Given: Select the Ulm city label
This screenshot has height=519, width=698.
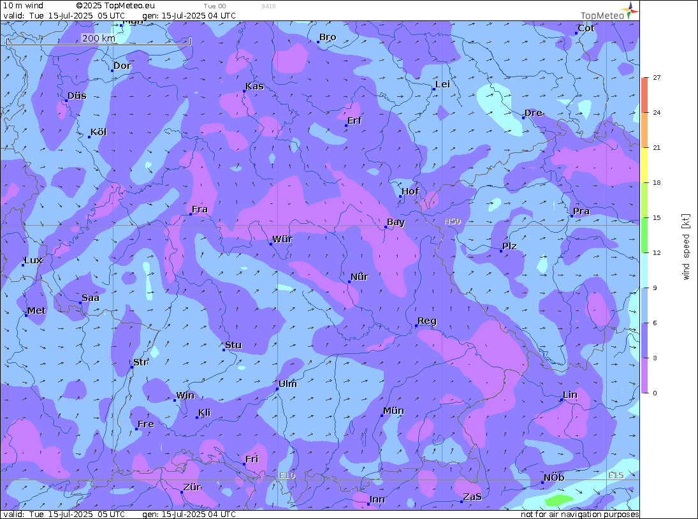Looking at the screenshot, I should click(287, 384).
